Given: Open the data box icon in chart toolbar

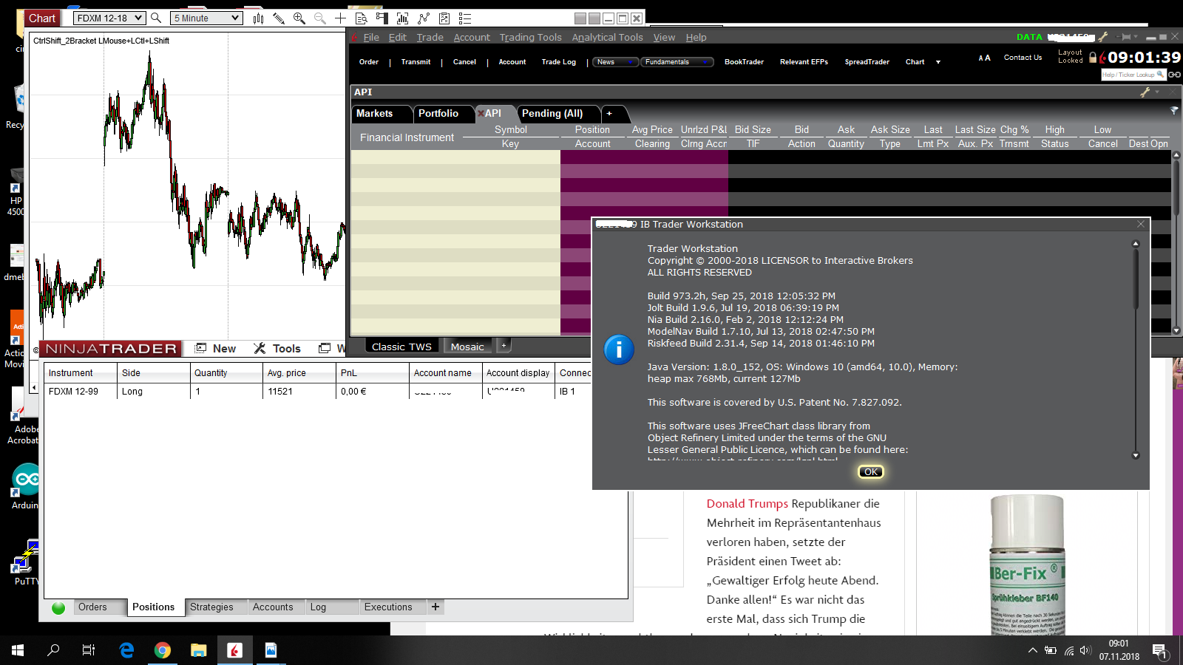Looking at the screenshot, I should 362,18.
